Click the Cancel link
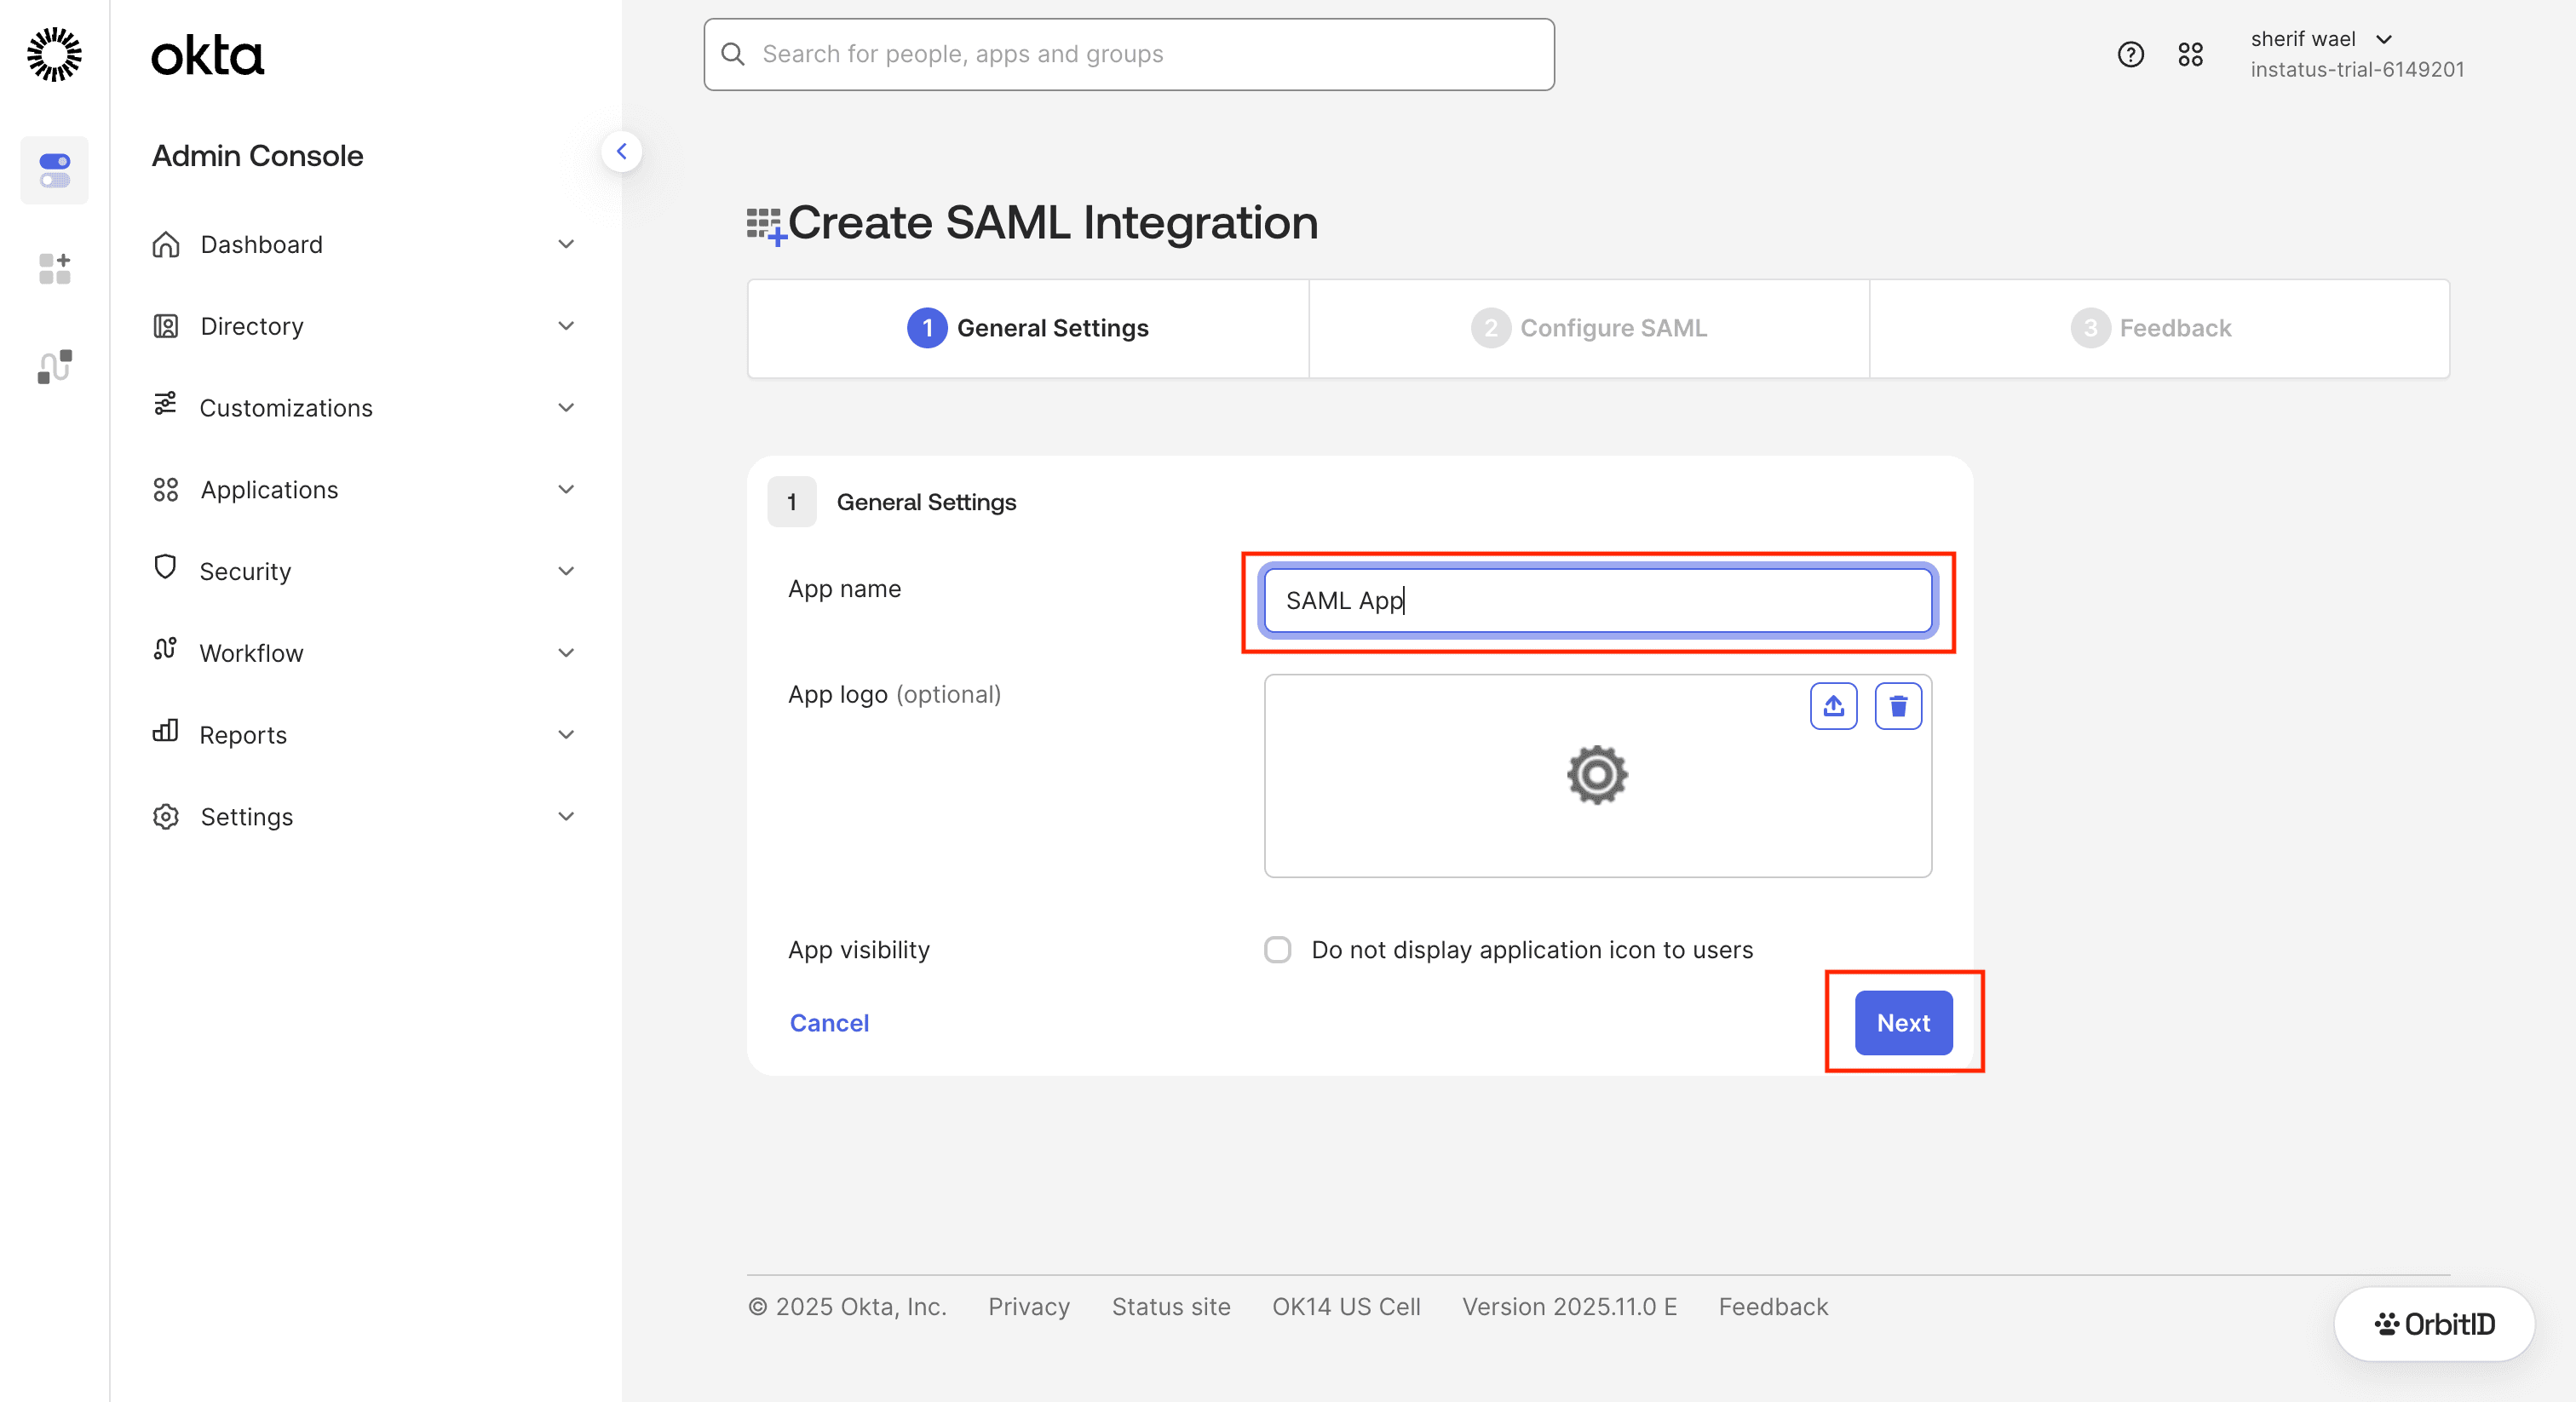The height and width of the screenshot is (1402, 2576). [829, 1022]
